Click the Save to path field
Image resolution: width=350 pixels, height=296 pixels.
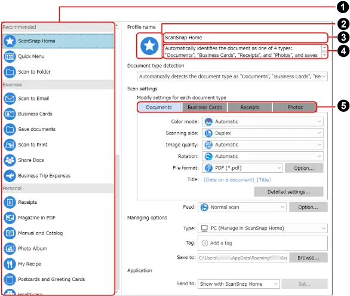pos(242,258)
